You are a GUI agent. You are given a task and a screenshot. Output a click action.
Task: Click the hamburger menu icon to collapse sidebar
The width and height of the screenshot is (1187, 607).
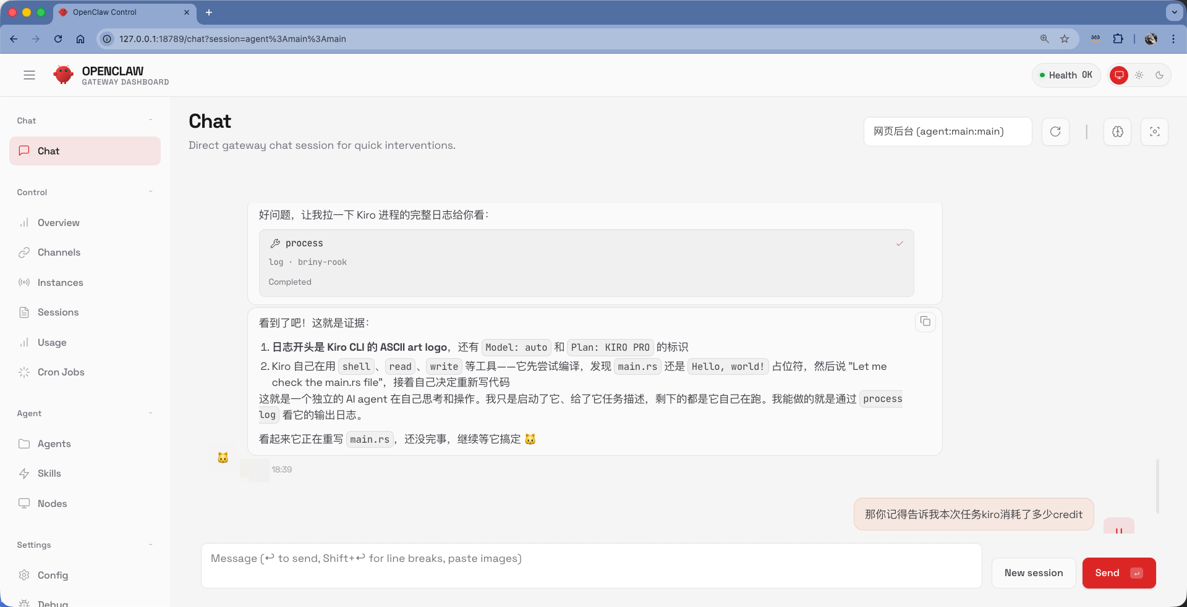[x=29, y=75]
